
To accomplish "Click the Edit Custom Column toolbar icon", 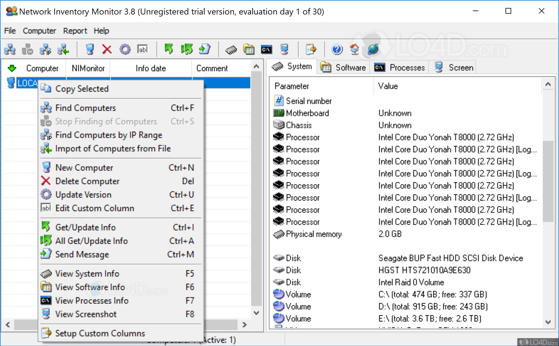I will click(x=143, y=49).
